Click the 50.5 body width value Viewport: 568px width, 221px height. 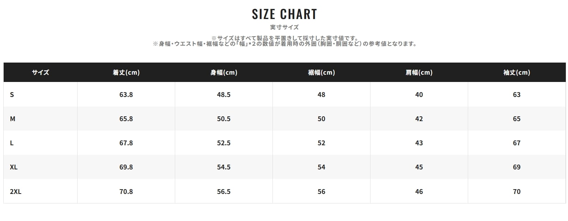point(224,119)
